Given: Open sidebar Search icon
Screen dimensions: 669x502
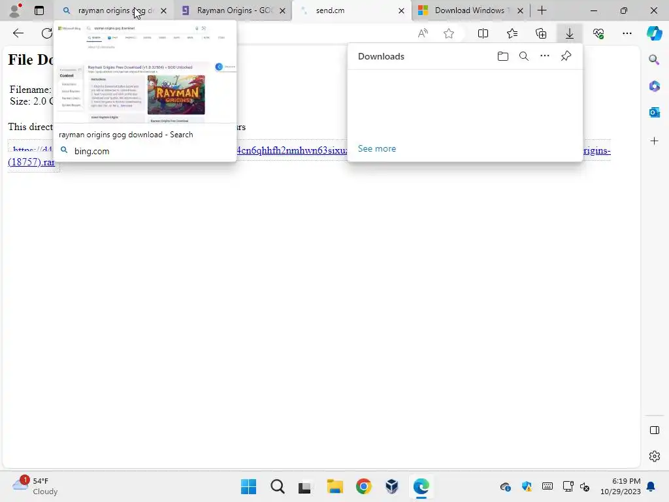Looking at the screenshot, I should pyautogui.click(x=654, y=59).
